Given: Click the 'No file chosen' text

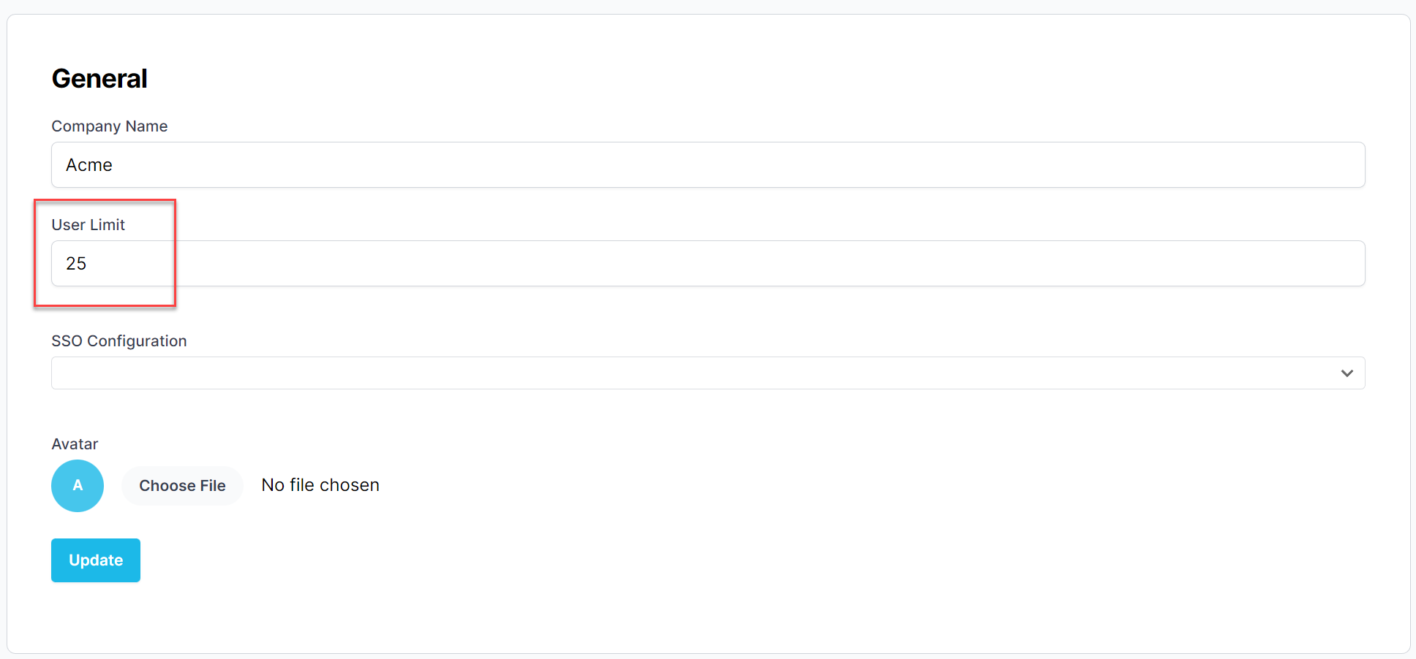Looking at the screenshot, I should (320, 485).
